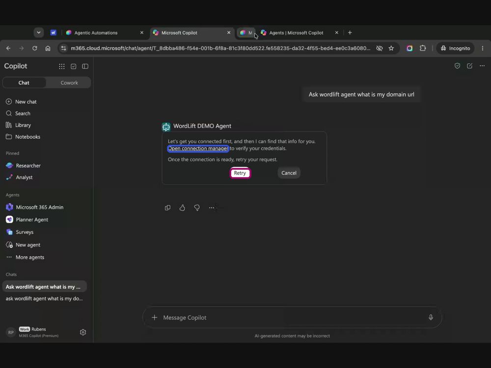The width and height of the screenshot is (491, 368).
Task: Go forward in browser history
Action: 21,48
